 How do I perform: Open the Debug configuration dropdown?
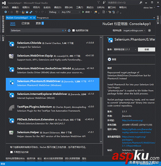tap(54, 12)
